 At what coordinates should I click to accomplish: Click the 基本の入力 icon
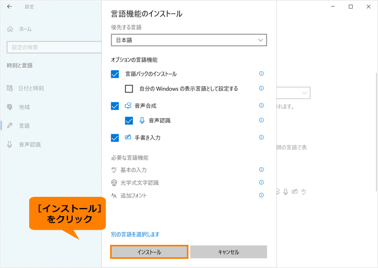(114, 170)
